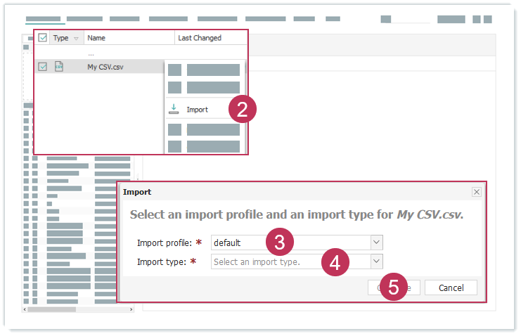This screenshot has height=336, width=521.
Task: Close the Import dialog with the X
Action: pos(477,192)
